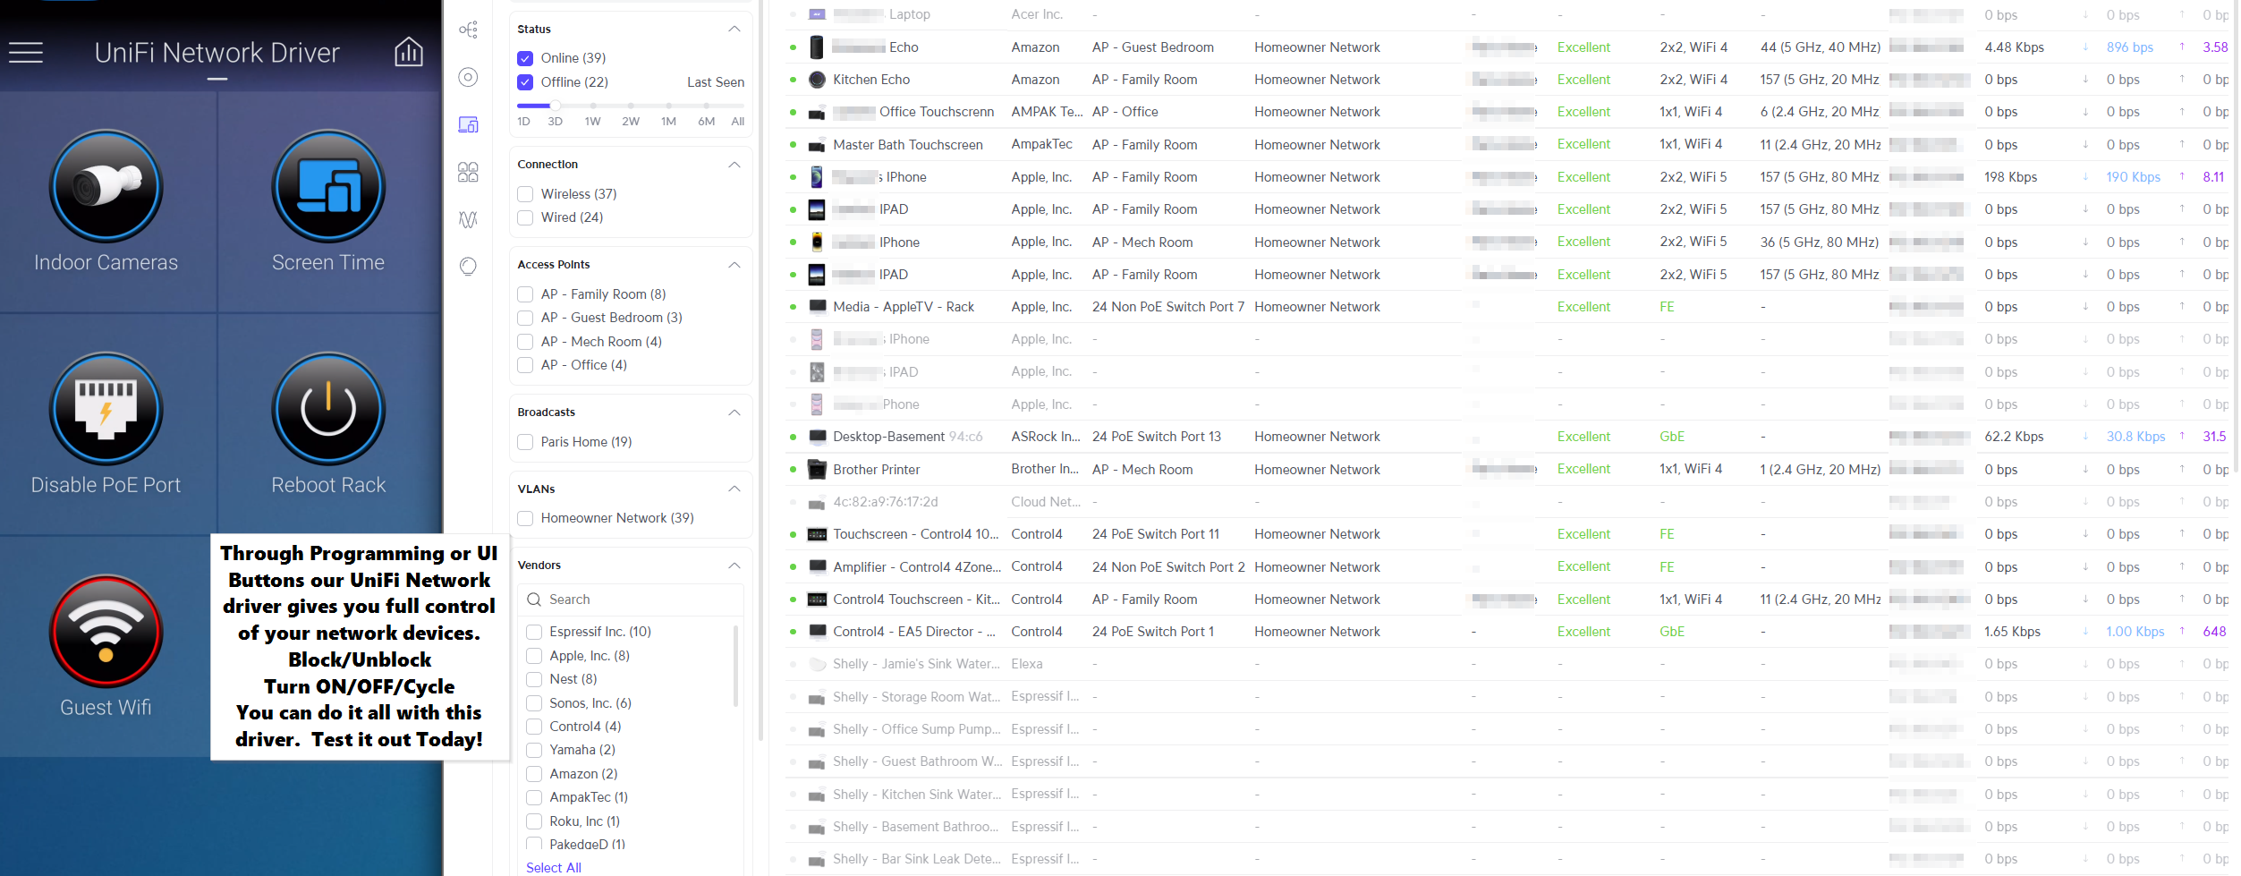Click the Vendors search field
Viewport: 2241px width, 876px height.
click(631, 600)
